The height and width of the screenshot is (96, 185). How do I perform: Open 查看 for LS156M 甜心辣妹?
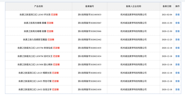pyautogui.click(x=177, y=65)
